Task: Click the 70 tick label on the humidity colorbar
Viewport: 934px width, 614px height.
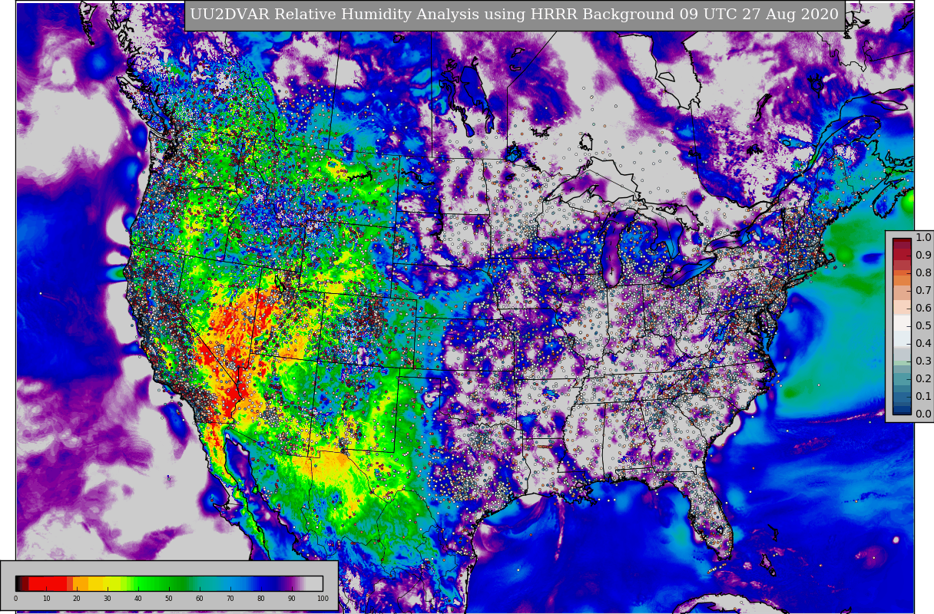Action: (x=230, y=599)
